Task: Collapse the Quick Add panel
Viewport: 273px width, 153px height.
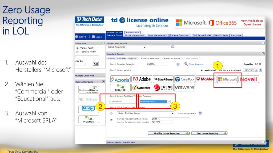Action: [103, 43]
